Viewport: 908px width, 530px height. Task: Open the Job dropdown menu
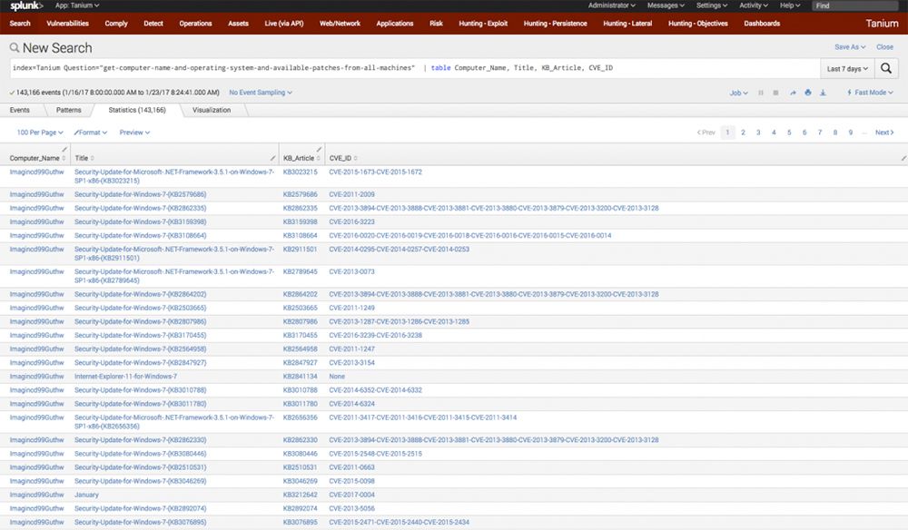click(738, 93)
